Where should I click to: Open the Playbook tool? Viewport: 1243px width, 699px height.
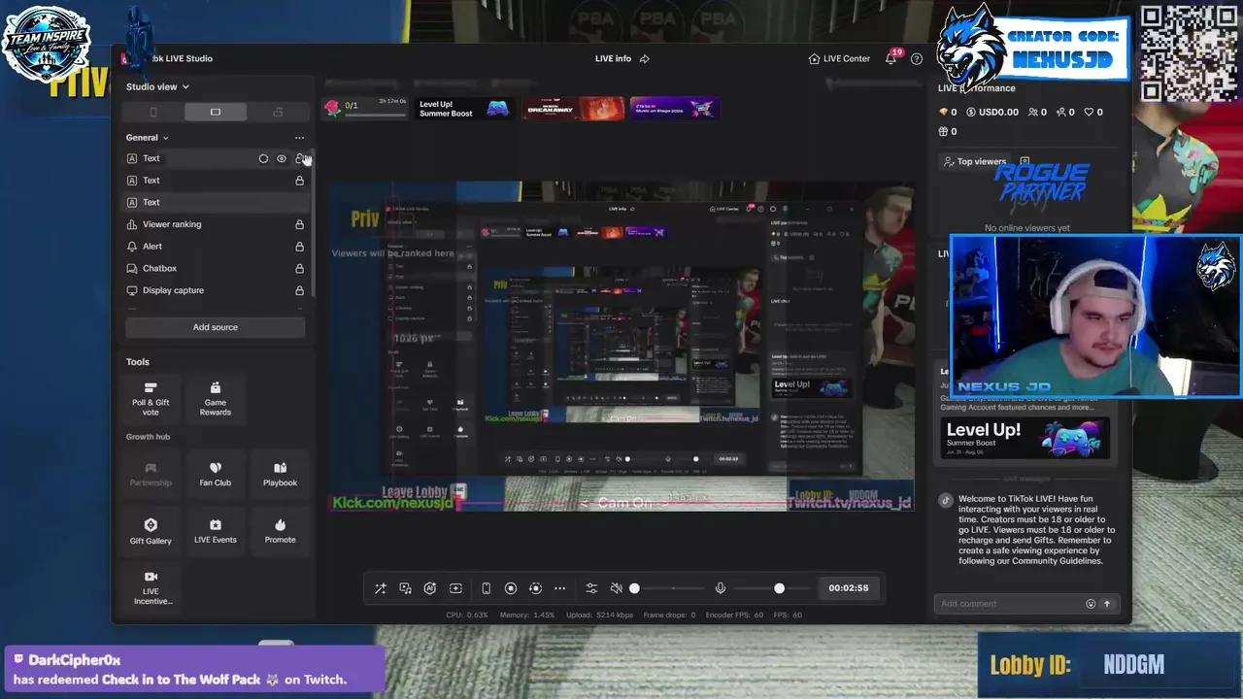click(281, 474)
